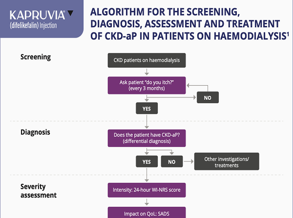The image size is (293, 218).
Task: Select the Diagnosis section label
Action: 35,132
